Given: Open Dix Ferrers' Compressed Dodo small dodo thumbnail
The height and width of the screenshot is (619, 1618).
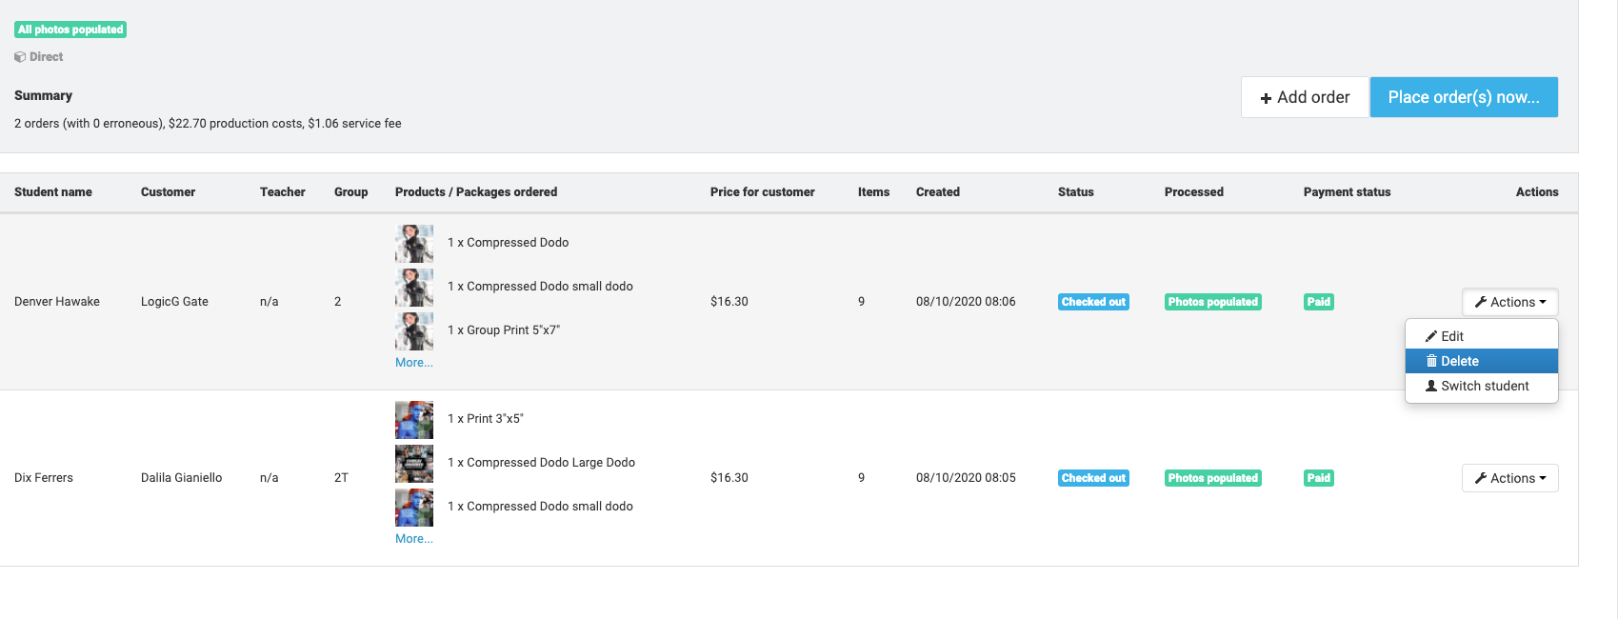Looking at the screenshot, I should (414, 508).
